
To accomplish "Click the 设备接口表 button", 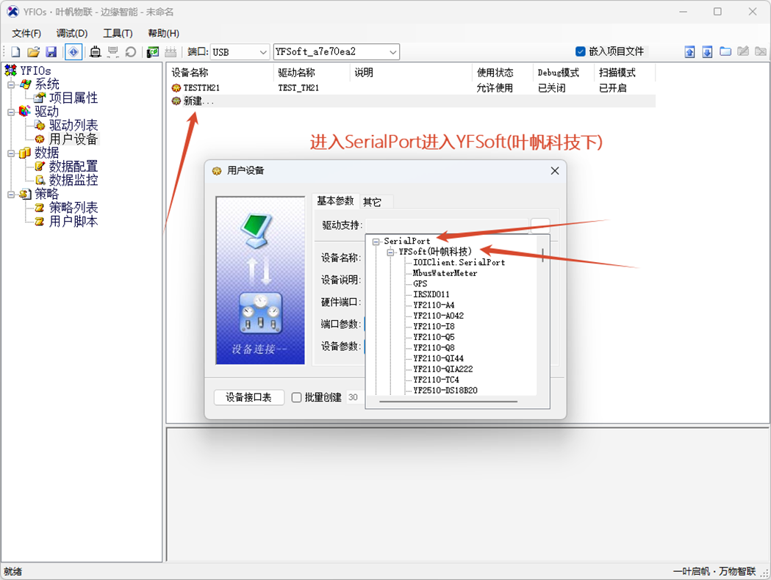I will [x=249, y=397].
